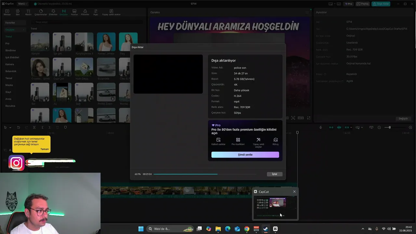Viewport: 416px width, 234px height.
Task: Open the Yapay zekâ avatar tab
Action: coord(111,12)
